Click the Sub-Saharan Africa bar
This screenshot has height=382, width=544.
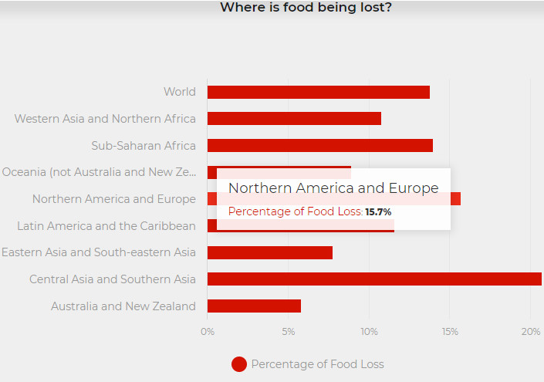319,146
